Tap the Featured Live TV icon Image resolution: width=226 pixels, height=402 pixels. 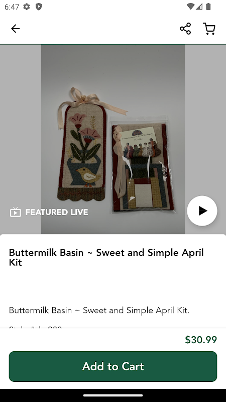[16, 212]
